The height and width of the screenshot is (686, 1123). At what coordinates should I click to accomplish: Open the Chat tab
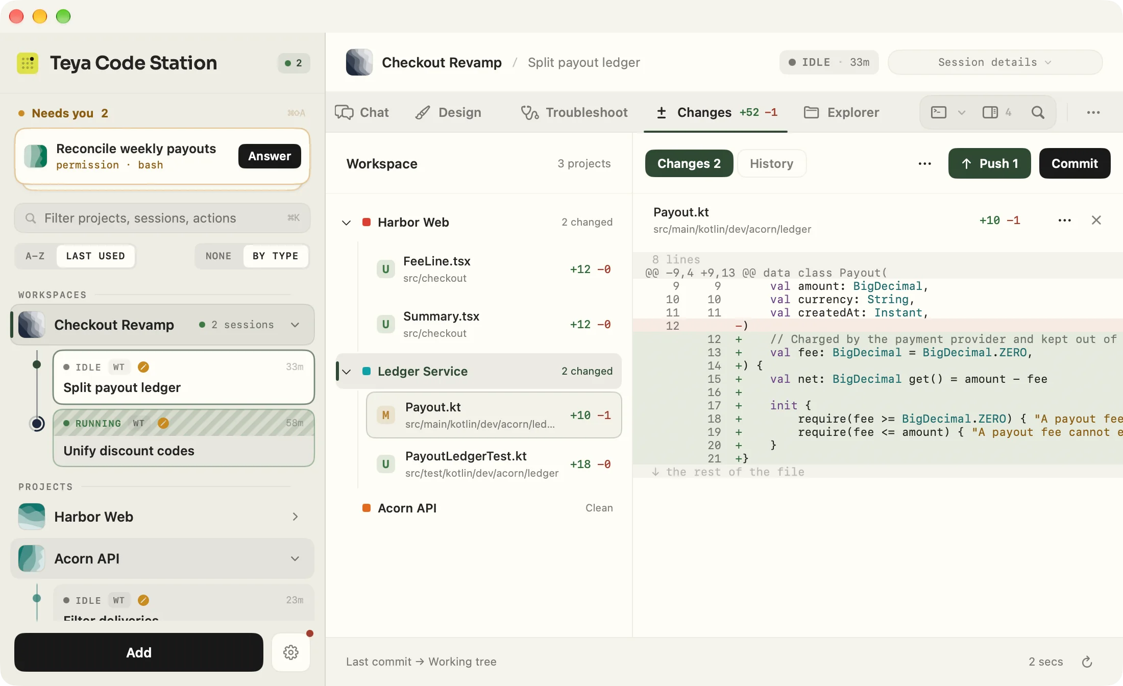362,112
